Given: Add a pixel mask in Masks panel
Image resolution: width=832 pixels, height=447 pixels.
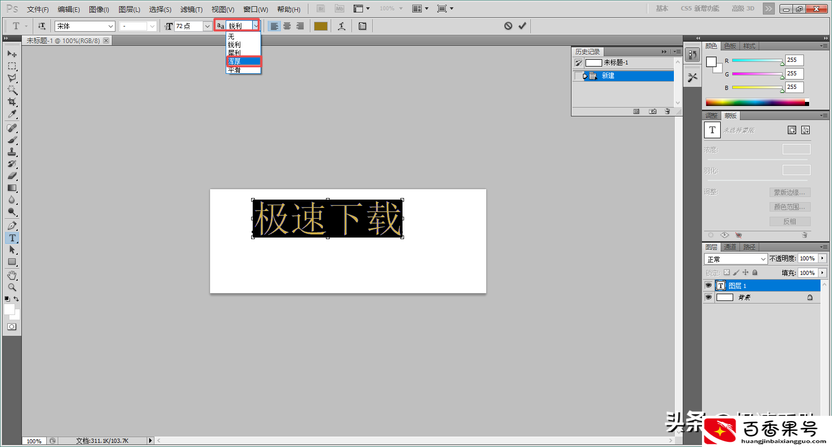Looking at the screenshot, I should 792,130.
